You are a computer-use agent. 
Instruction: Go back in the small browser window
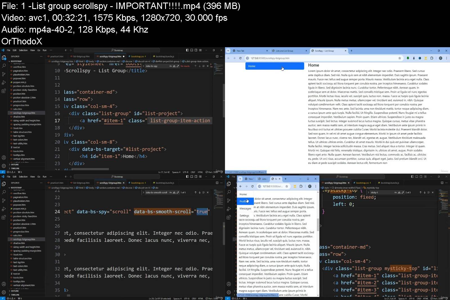pyautogui.click(x=240, y=186)
